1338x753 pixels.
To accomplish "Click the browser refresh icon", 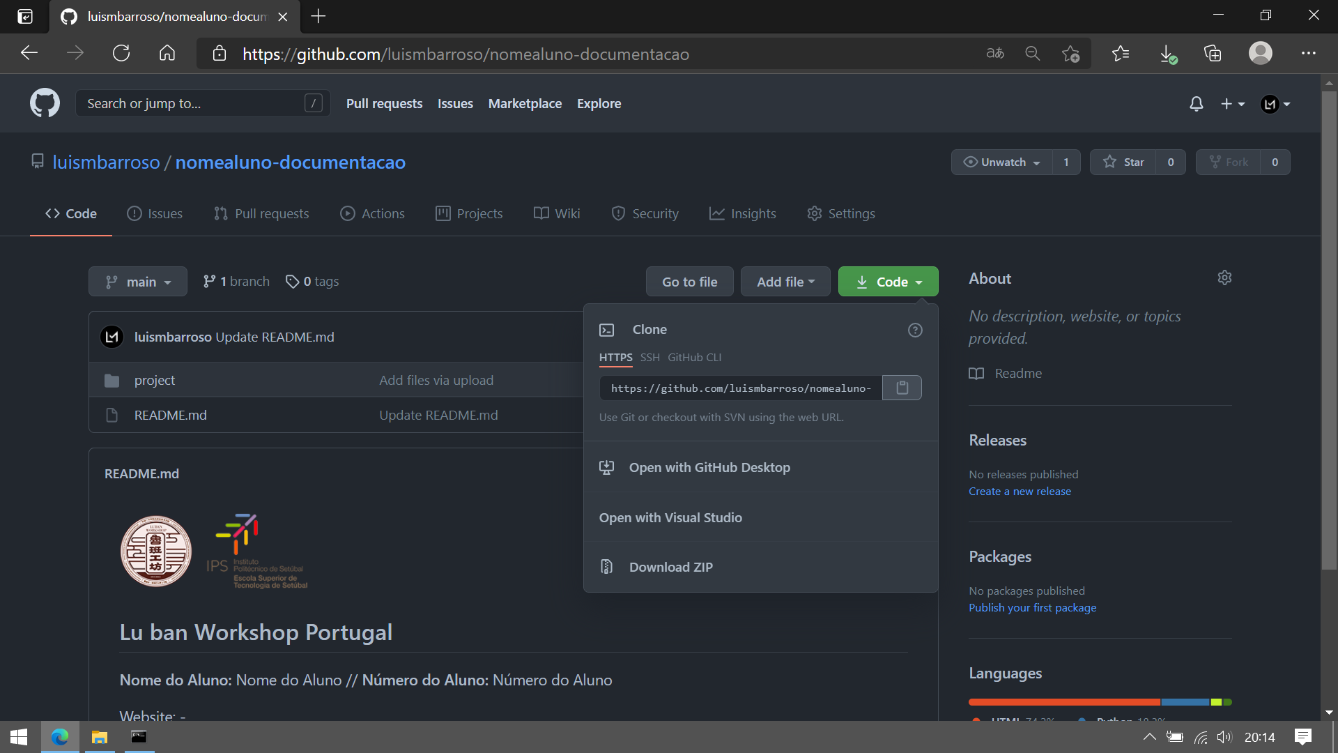I will point(121,54).
